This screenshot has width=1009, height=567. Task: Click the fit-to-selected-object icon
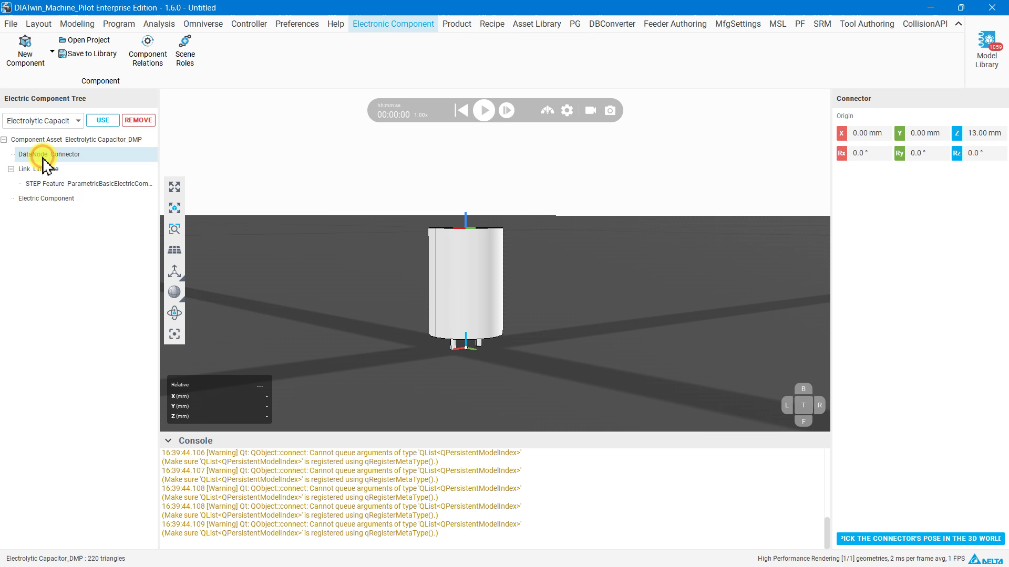click(174, 208)
